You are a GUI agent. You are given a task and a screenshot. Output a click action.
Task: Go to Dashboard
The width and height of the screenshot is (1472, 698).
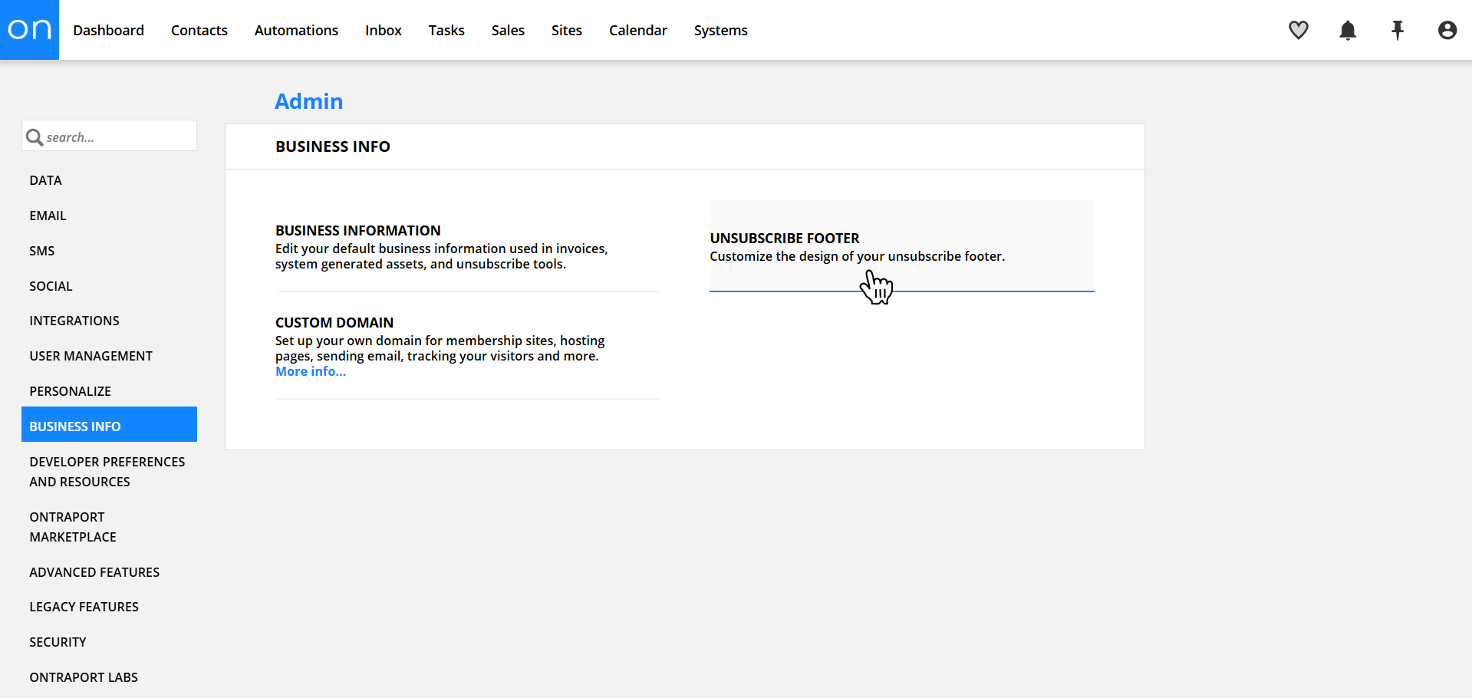[x=108, y=30]
